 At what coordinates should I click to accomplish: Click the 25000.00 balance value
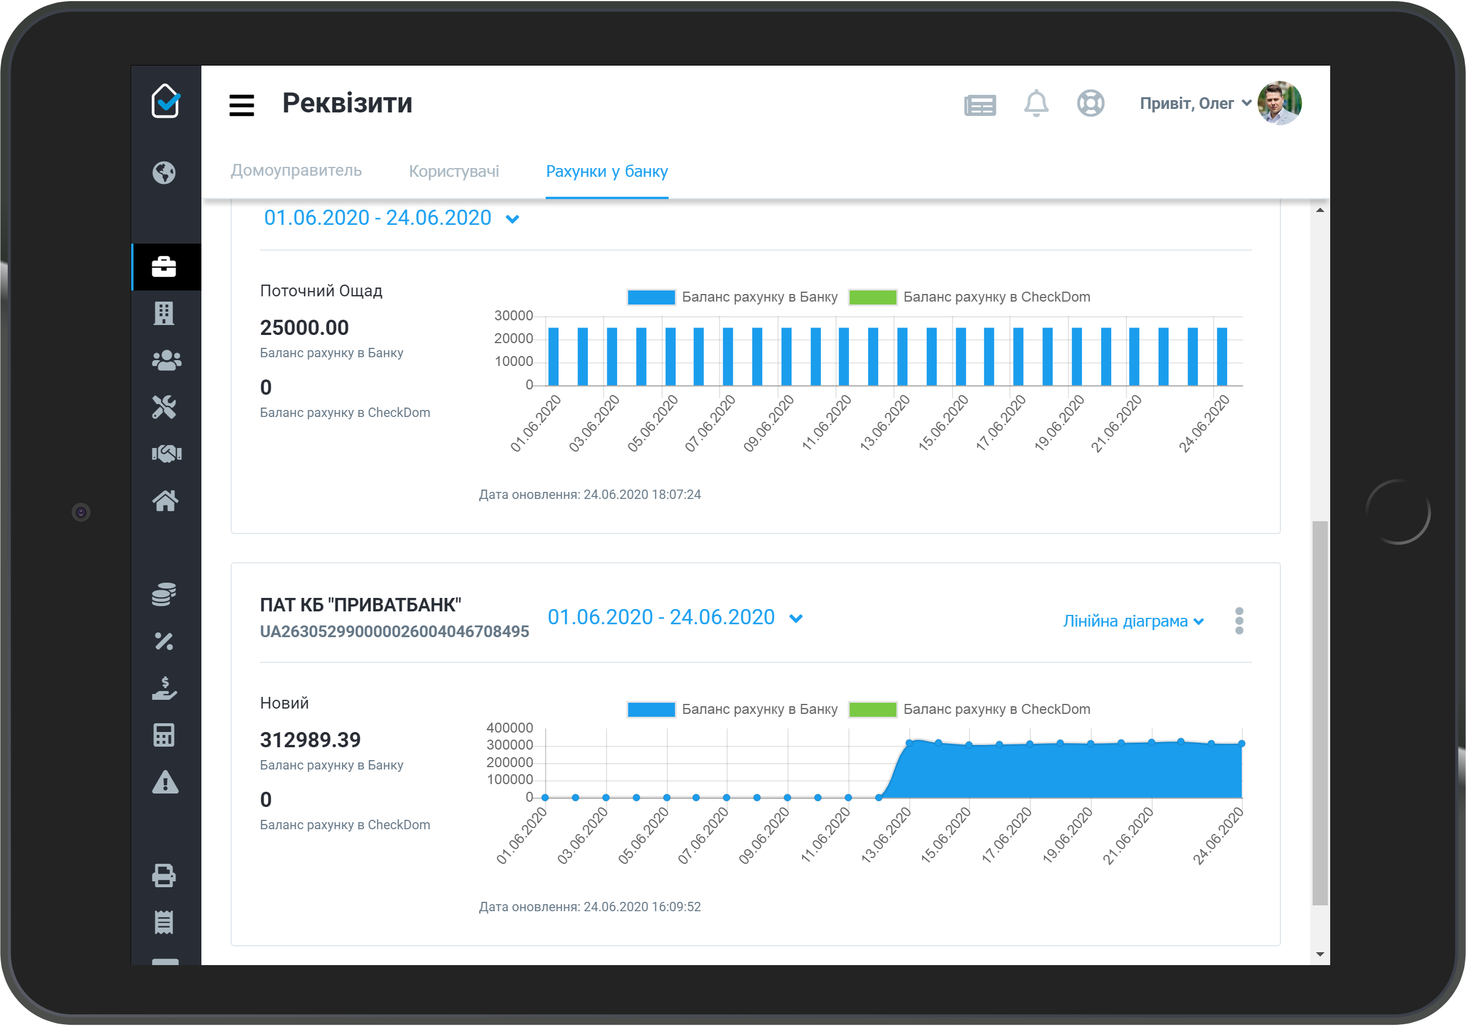pyautogui.click(x=304, y=328)
